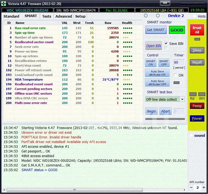Click the green cross Victoria app icon
This screenshot has width=208, height=194.
click(4, 4)
